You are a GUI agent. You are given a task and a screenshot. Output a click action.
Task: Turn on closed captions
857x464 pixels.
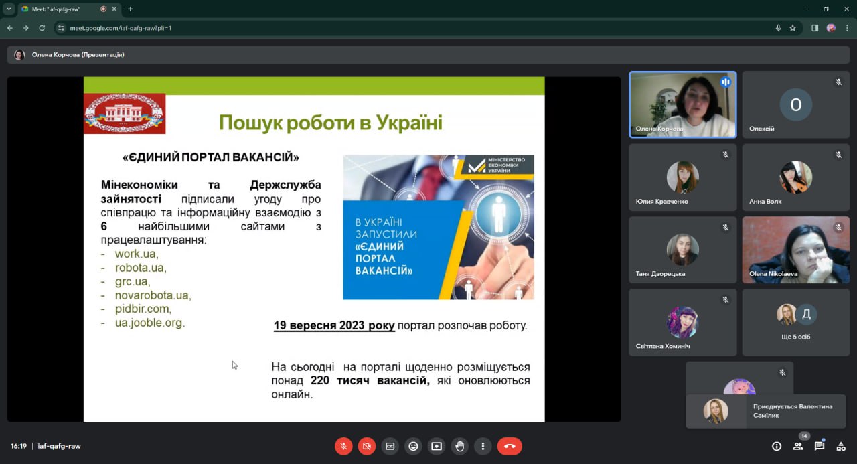(390, 446)
